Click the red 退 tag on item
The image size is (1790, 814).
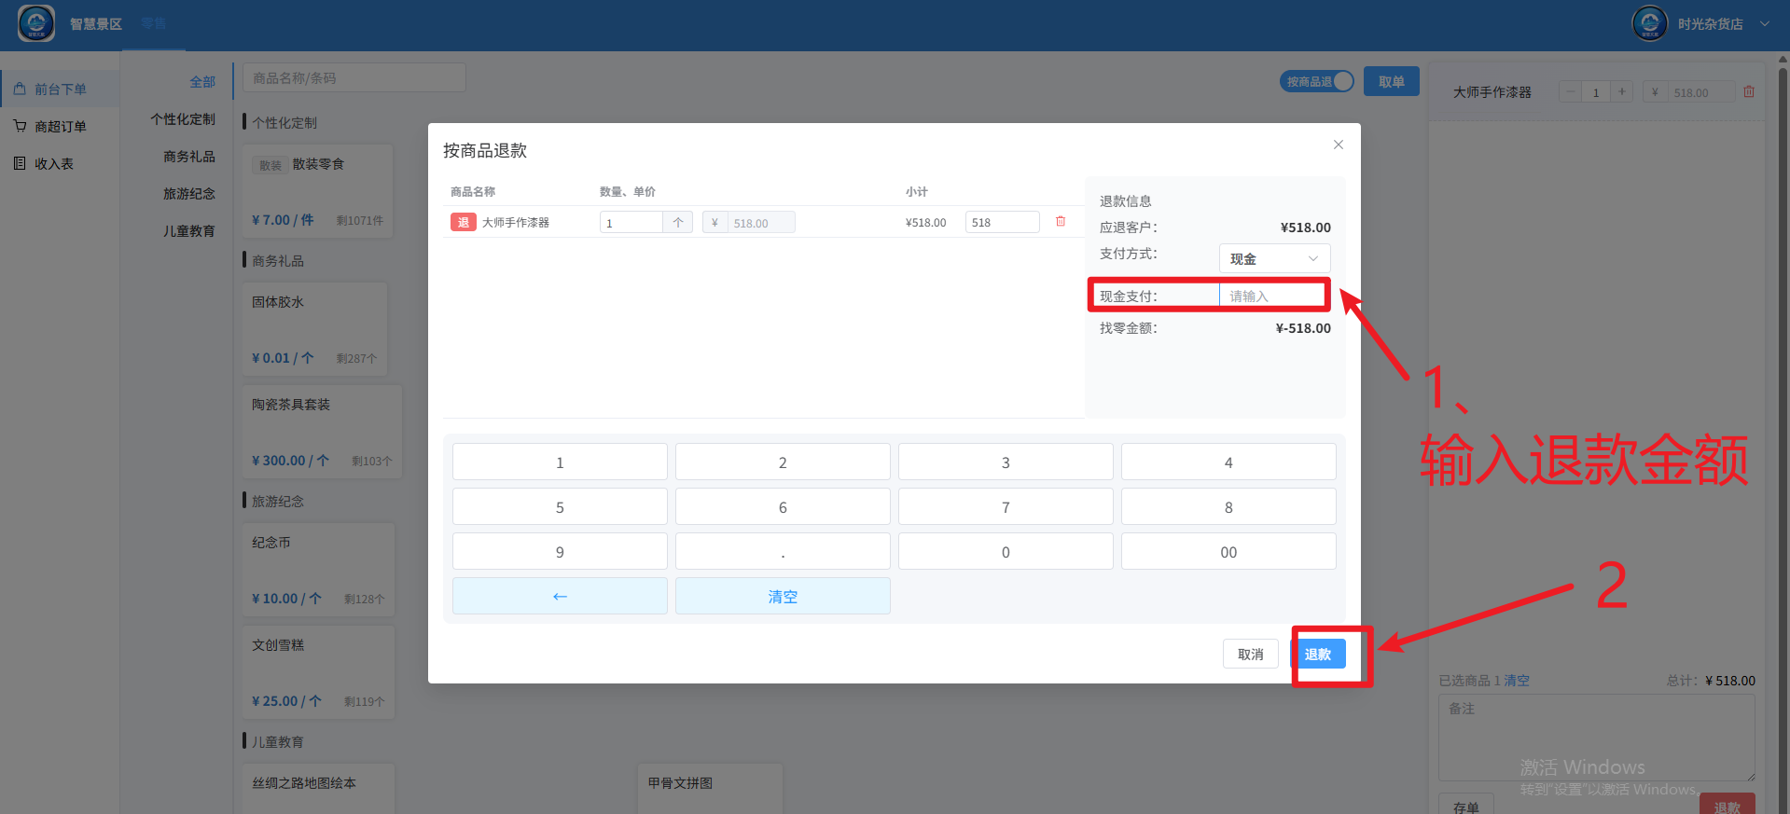463,222
